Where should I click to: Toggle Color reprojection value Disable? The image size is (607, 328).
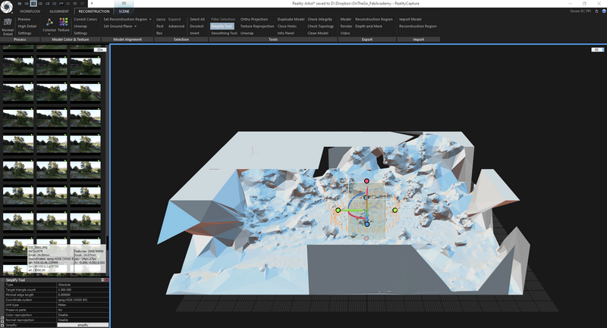tap(83, 315)
